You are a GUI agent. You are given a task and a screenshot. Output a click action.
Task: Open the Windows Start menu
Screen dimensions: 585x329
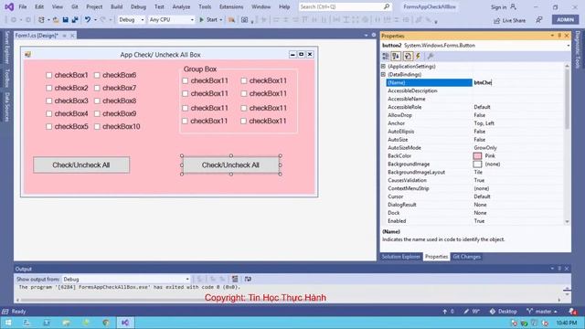coord(8,323)
